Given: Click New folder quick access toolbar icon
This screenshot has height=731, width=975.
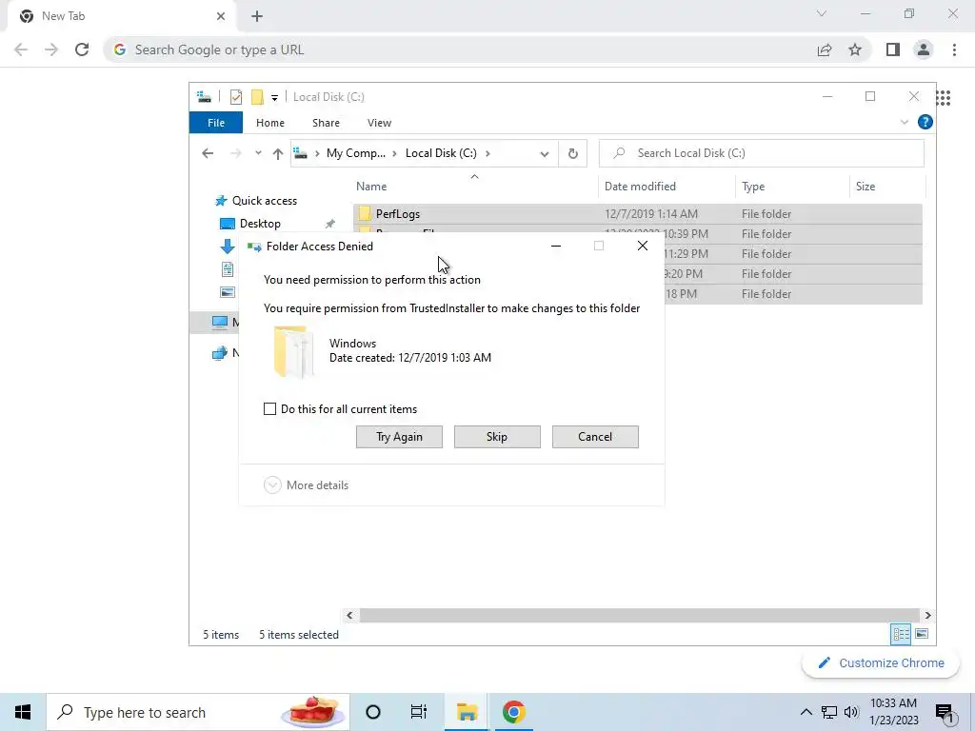Looking at the screenshot, I should point(257,97).
